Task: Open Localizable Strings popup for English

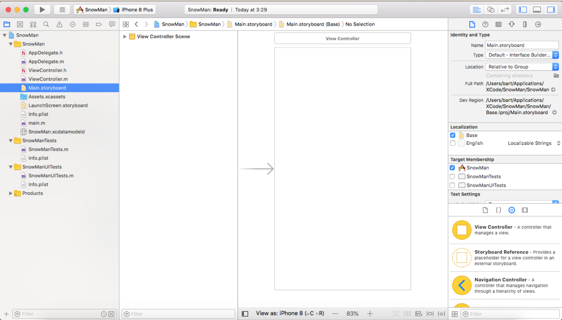Action: tap(534, 143)
